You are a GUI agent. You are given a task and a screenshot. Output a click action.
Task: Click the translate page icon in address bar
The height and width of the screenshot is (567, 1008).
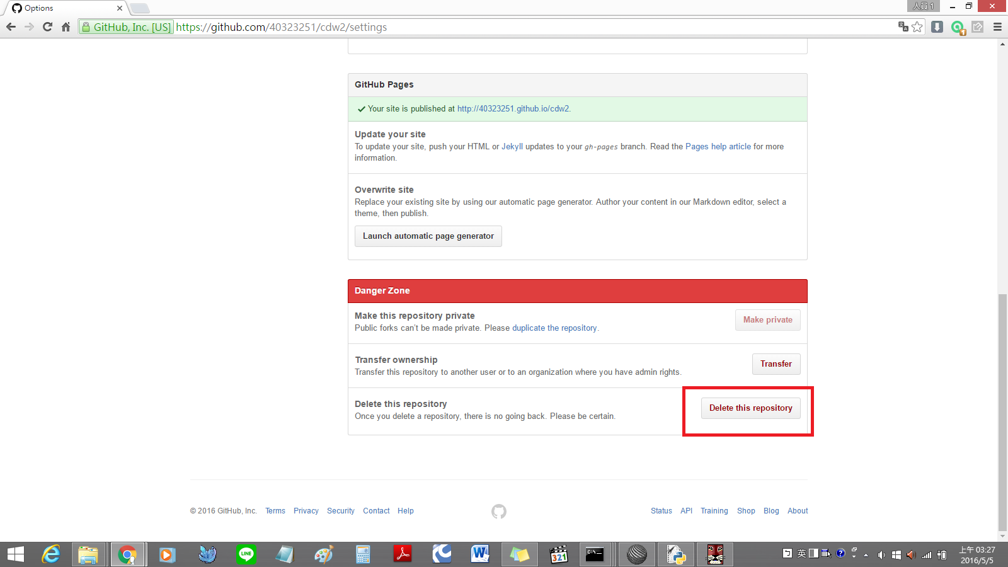tap(903, 26)
